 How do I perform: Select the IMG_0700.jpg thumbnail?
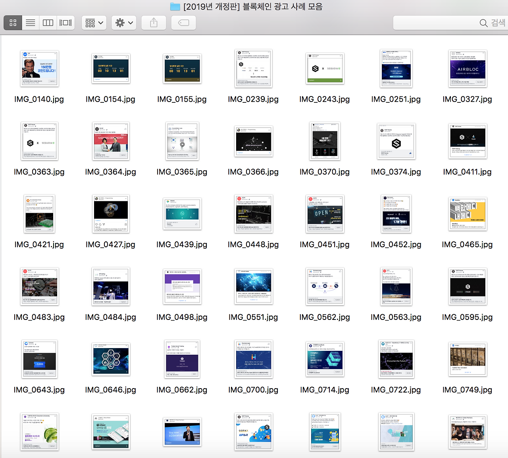pyautogui.click(x=254, y=359)
